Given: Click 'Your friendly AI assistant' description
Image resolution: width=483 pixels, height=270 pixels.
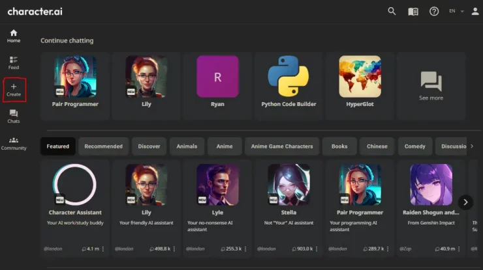Looking at the screenshot, I should tap(146, 223).
